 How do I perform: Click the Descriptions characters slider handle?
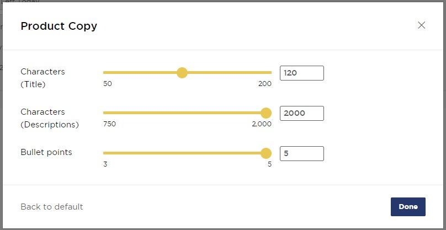pos(266,113)
